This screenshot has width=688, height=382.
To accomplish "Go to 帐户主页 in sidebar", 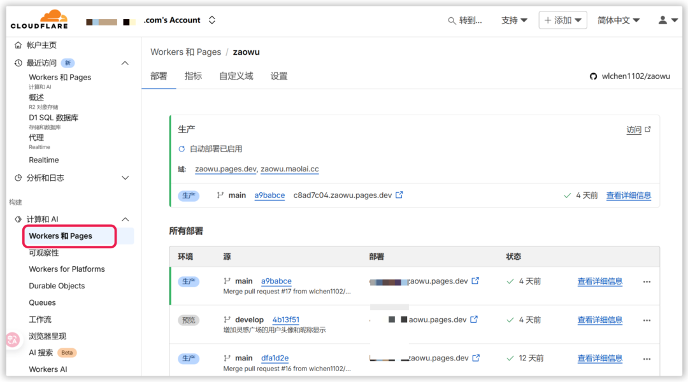I will [x=41, y=45].
